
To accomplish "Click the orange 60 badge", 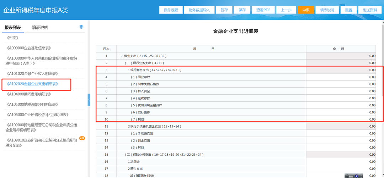I will point(82,138).
